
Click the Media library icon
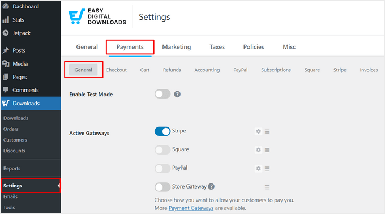tap(6, 63)
